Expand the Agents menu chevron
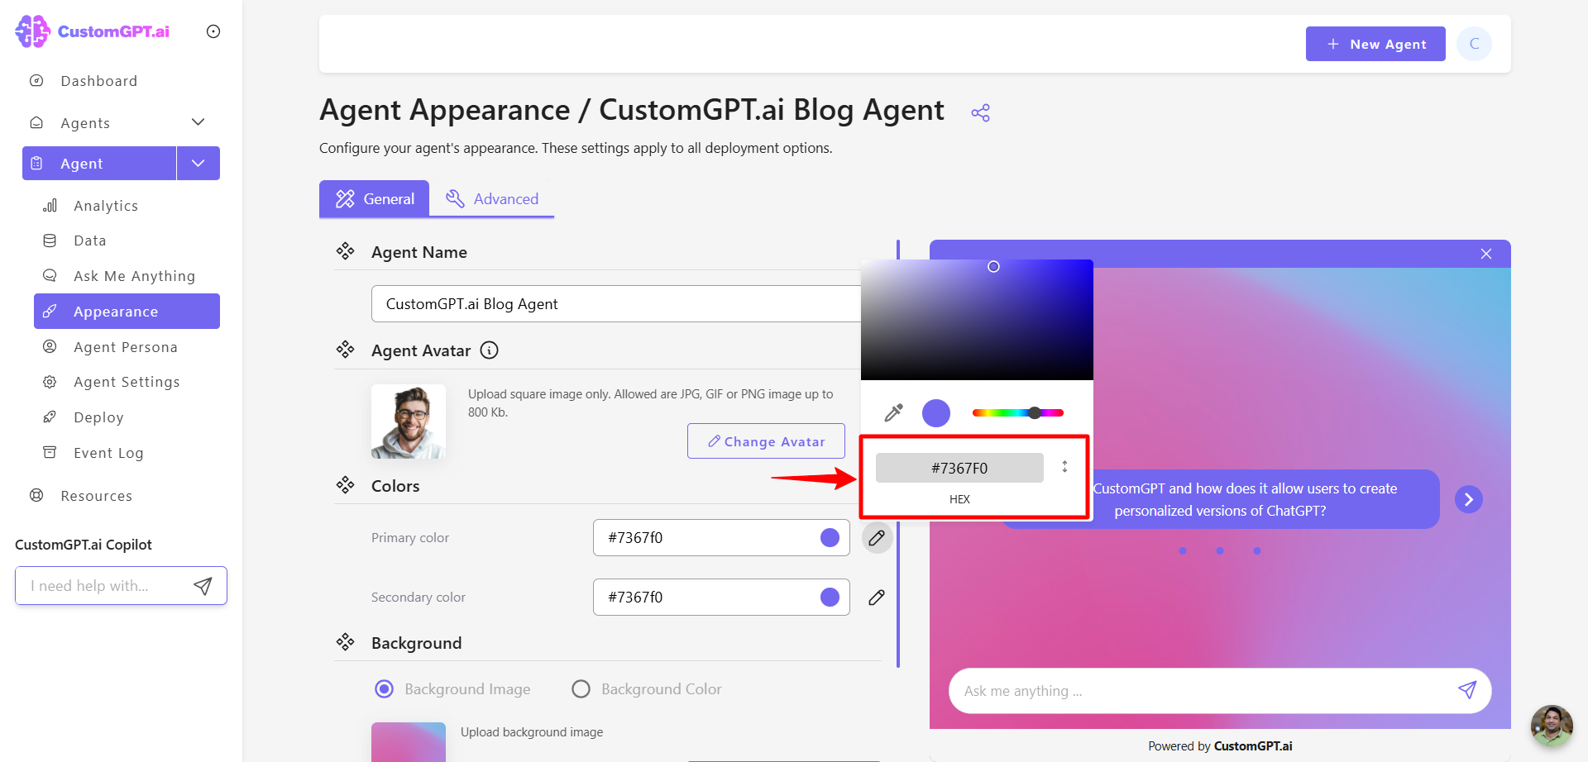 [x=198, y=122]
